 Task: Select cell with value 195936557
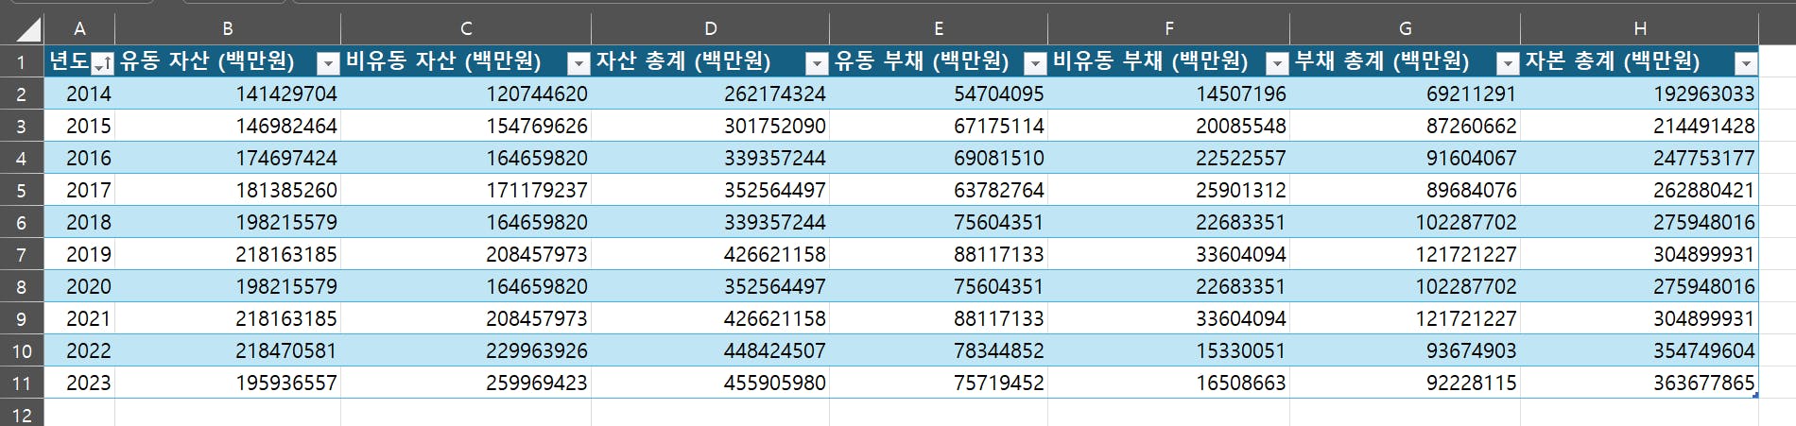(x=228, y=383)
